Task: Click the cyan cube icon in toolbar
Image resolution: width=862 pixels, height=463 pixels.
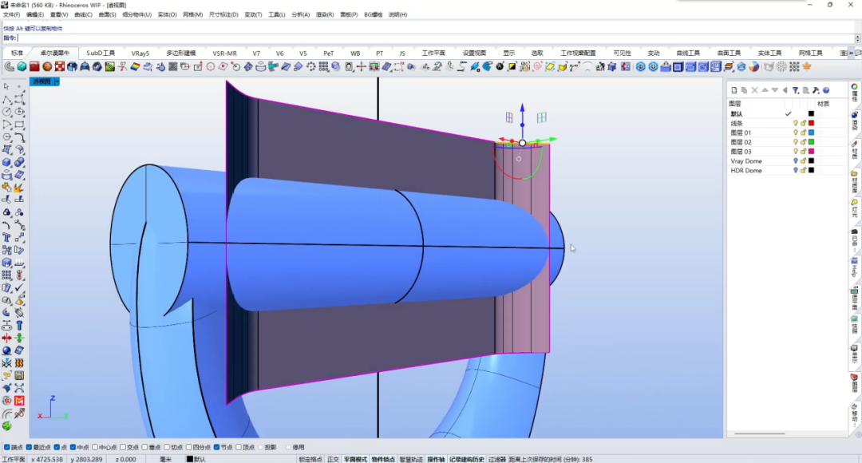Action: [22, 66]
